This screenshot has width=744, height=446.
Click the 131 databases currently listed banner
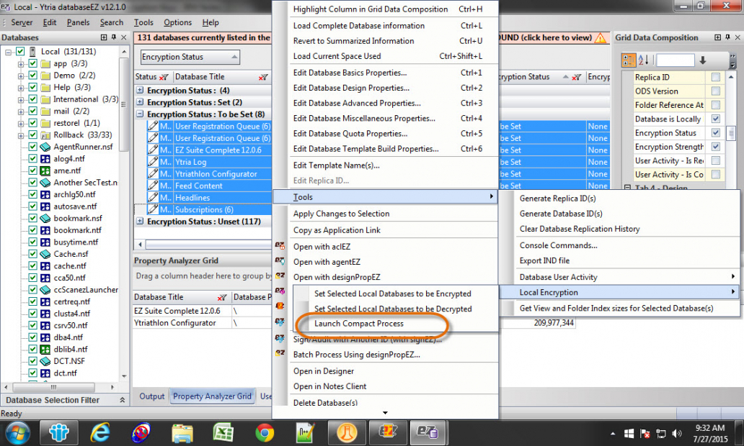(x=203, y=37)
